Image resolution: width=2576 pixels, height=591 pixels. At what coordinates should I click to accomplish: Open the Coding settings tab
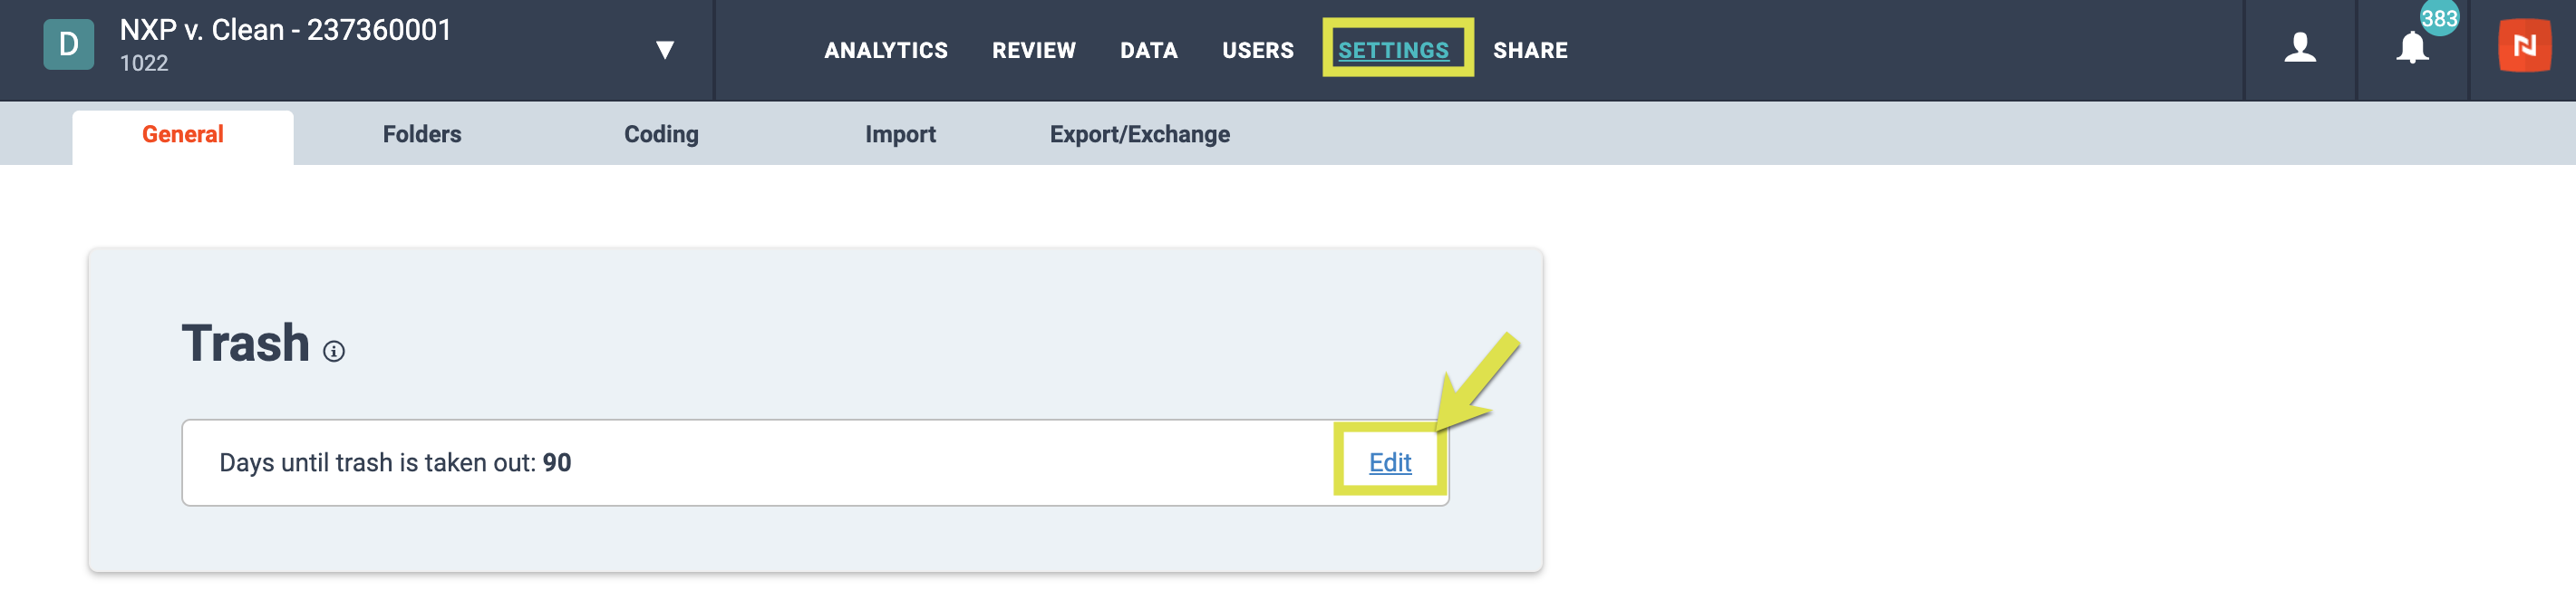[661, 135]
